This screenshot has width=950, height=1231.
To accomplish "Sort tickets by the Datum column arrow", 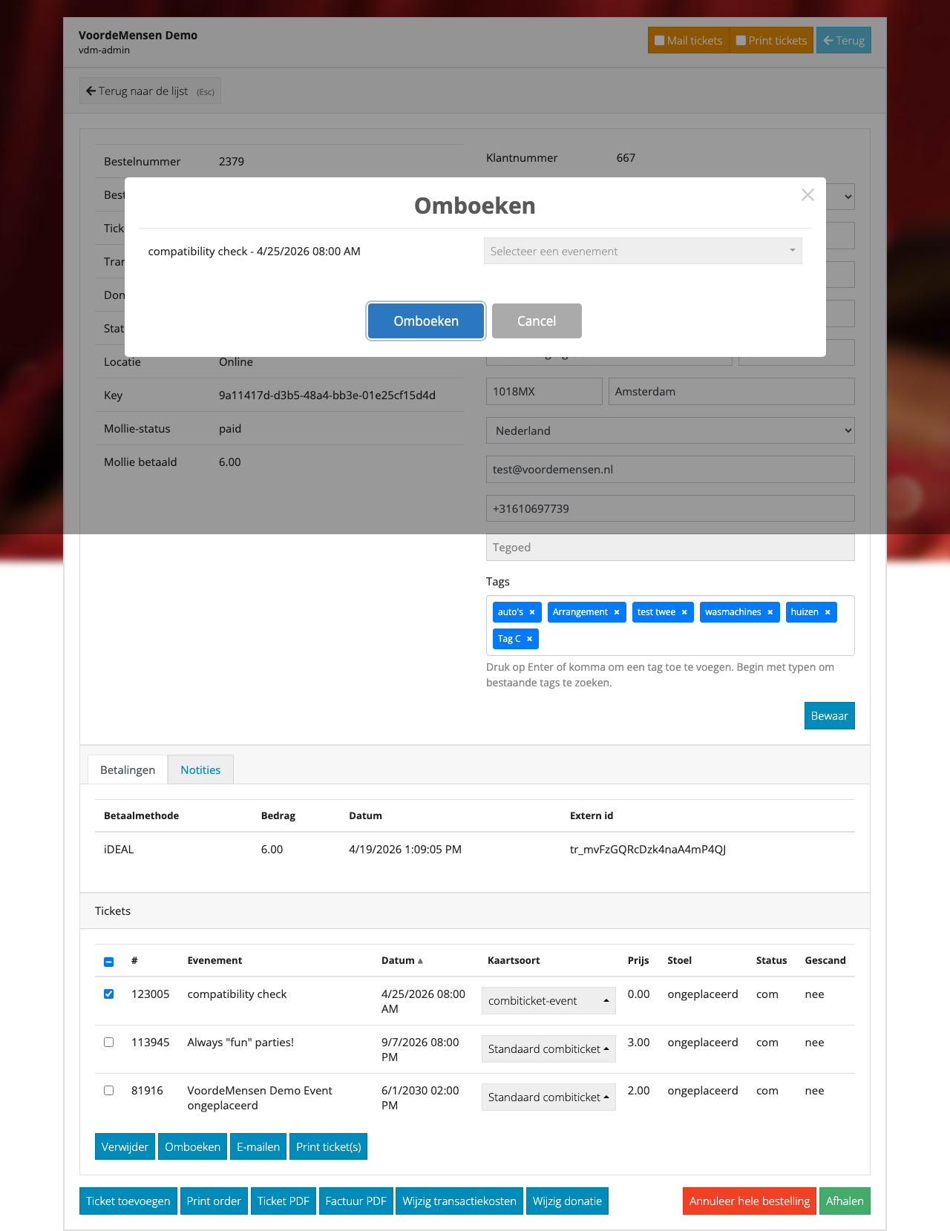I will (420, 961).
